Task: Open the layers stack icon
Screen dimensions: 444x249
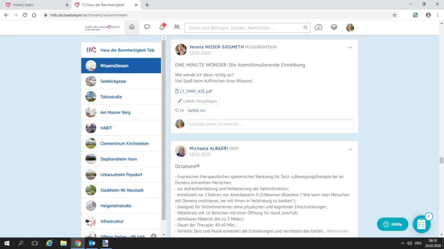Action: click(334, 27)
